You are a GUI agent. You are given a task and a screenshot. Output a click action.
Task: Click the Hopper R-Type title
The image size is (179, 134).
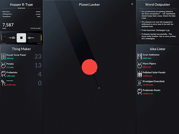(x=21, y=5)
